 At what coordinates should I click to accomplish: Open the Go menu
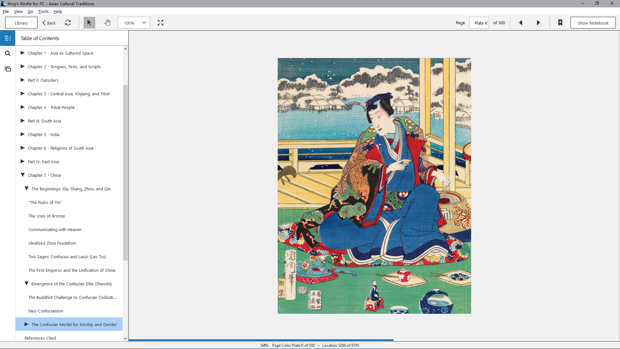coord(30,11)
